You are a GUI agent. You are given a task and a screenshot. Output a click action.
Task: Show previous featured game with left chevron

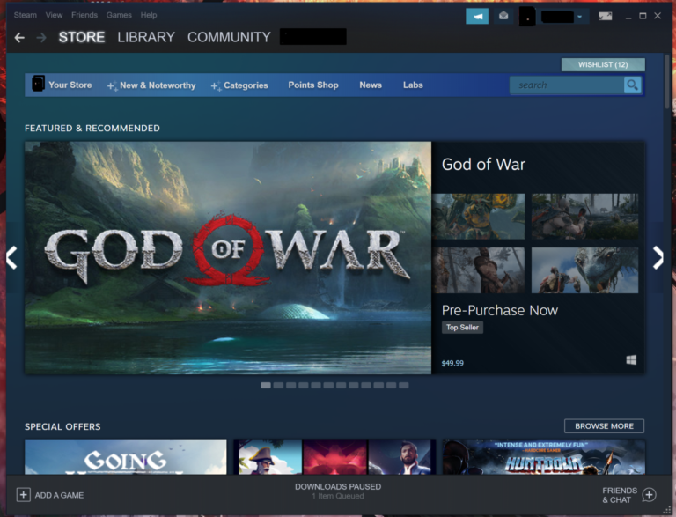point(11,258)
